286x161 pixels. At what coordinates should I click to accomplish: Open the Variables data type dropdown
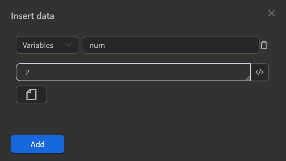click(x=47, y=45)
